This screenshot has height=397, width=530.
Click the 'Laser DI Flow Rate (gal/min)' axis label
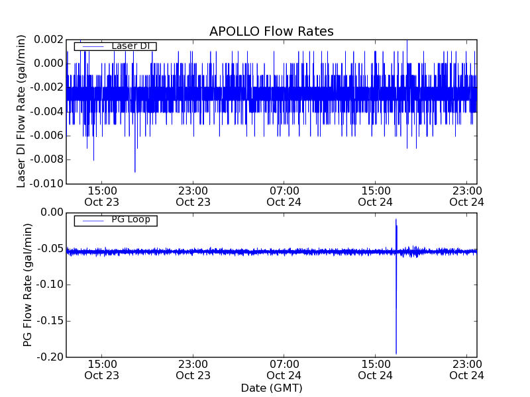tap(21, 111)
